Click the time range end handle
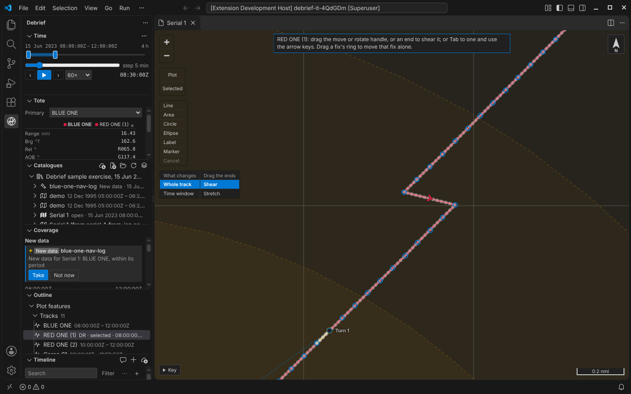Viewport: 631px width, 394px height. [55, 55]
